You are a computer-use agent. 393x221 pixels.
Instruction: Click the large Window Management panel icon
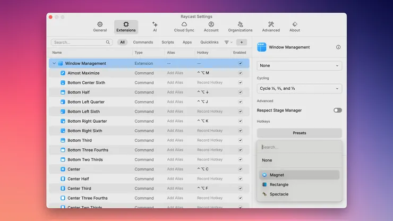click(x=262, y=47)
